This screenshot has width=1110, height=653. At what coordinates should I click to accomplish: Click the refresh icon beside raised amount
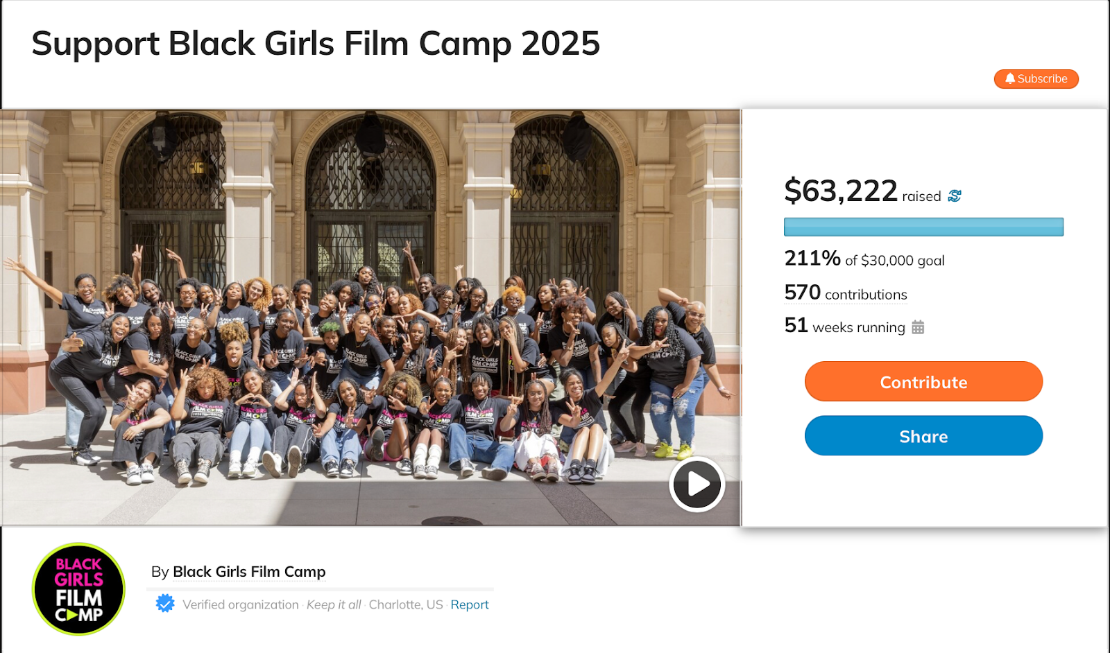[955, 196]
